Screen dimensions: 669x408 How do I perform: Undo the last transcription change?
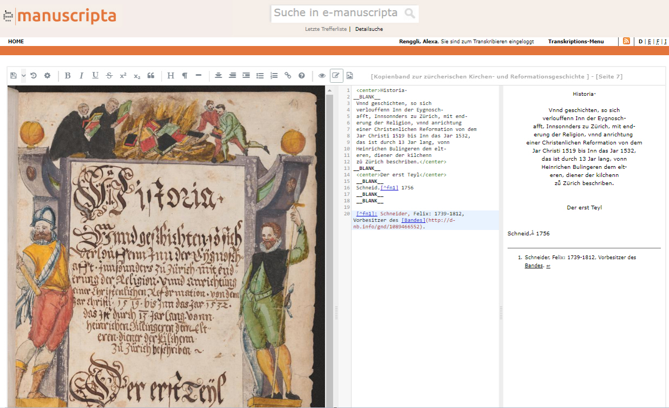coord(33,75)
